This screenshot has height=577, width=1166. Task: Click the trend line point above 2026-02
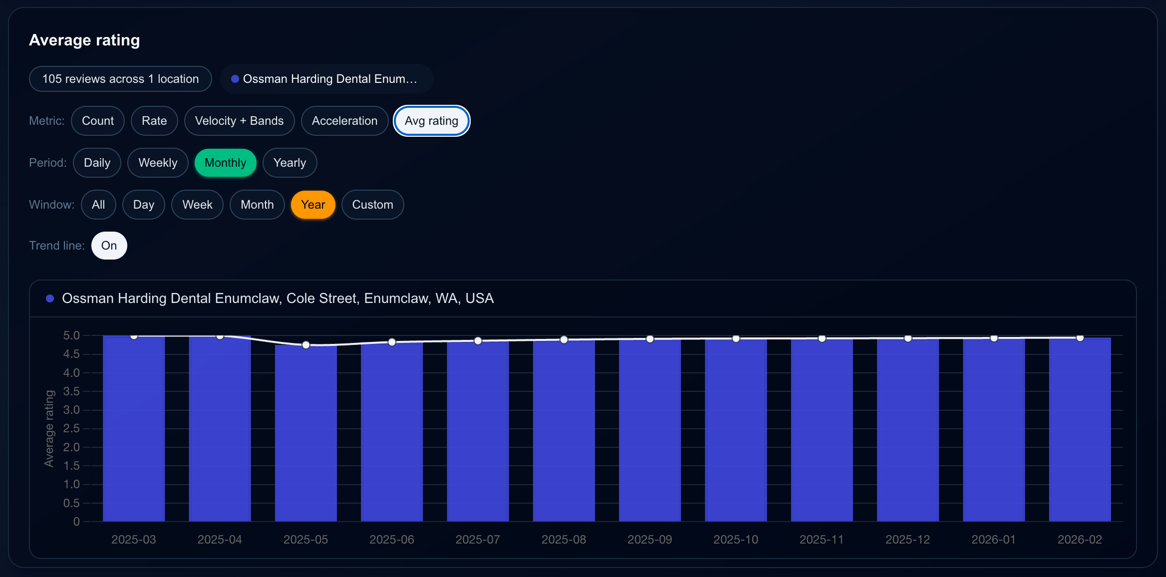pyautogui.click(x=1079, y=338)
